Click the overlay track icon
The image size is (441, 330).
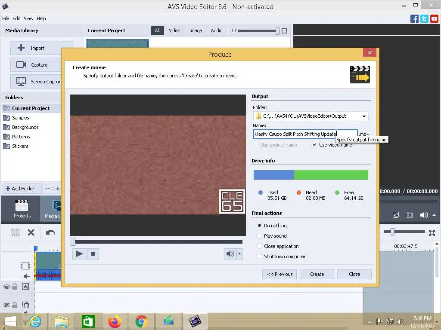(25, 305)
